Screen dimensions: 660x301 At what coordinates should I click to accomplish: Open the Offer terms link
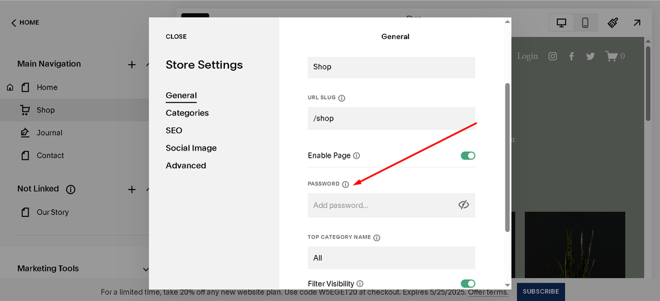(x=488, y=292)
